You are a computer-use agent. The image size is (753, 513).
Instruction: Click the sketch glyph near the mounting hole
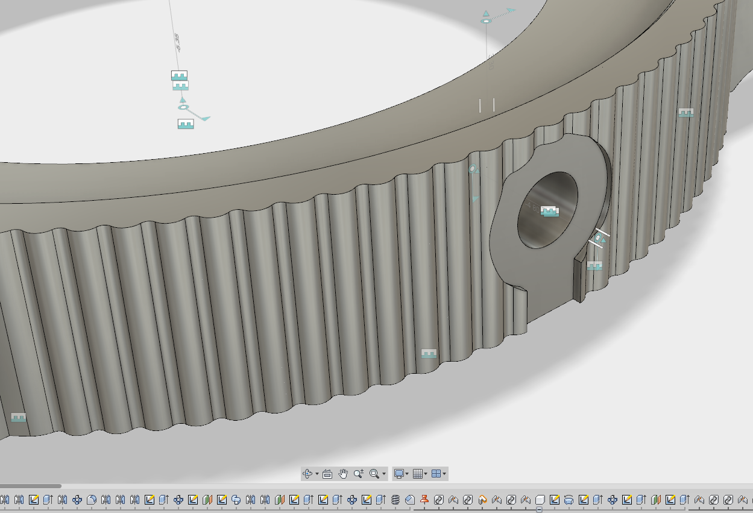coord(549,212)
